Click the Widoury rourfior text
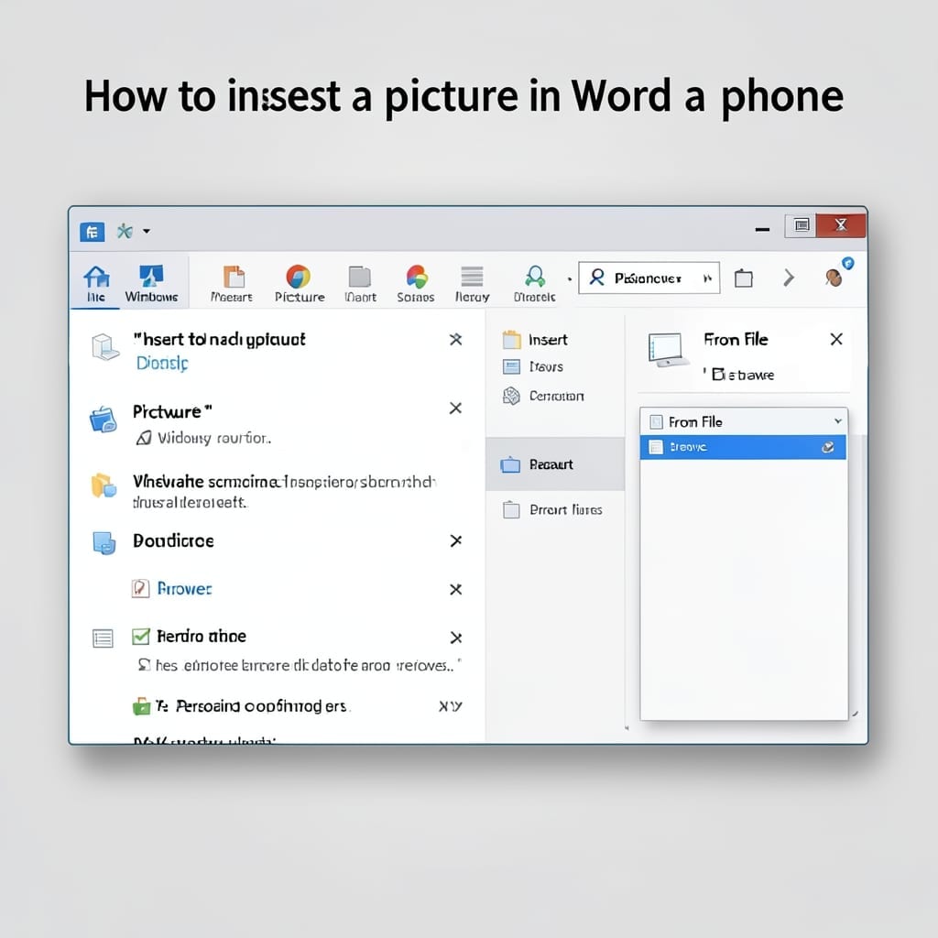This screenshot has width=938, height=938. (214, 439)
